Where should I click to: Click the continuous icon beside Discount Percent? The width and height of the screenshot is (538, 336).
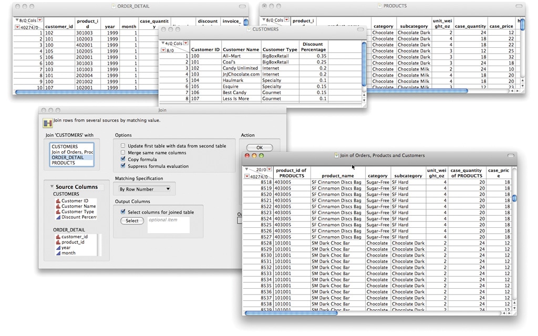pyautogui.click(x=58, y=217)
